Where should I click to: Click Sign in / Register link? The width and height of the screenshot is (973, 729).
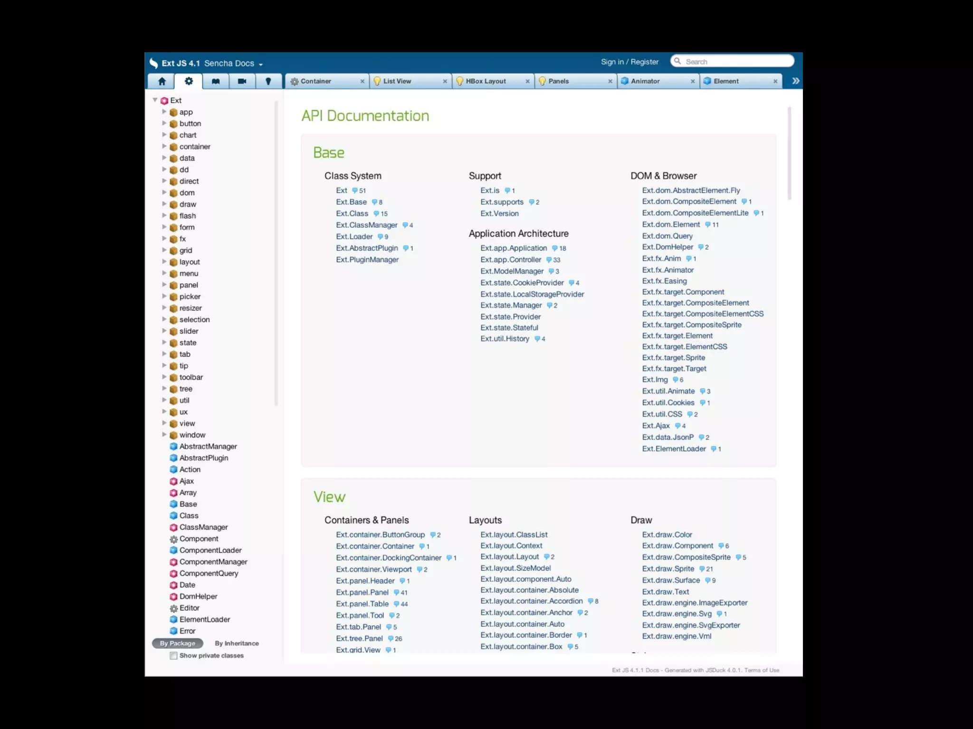point(630,62)
